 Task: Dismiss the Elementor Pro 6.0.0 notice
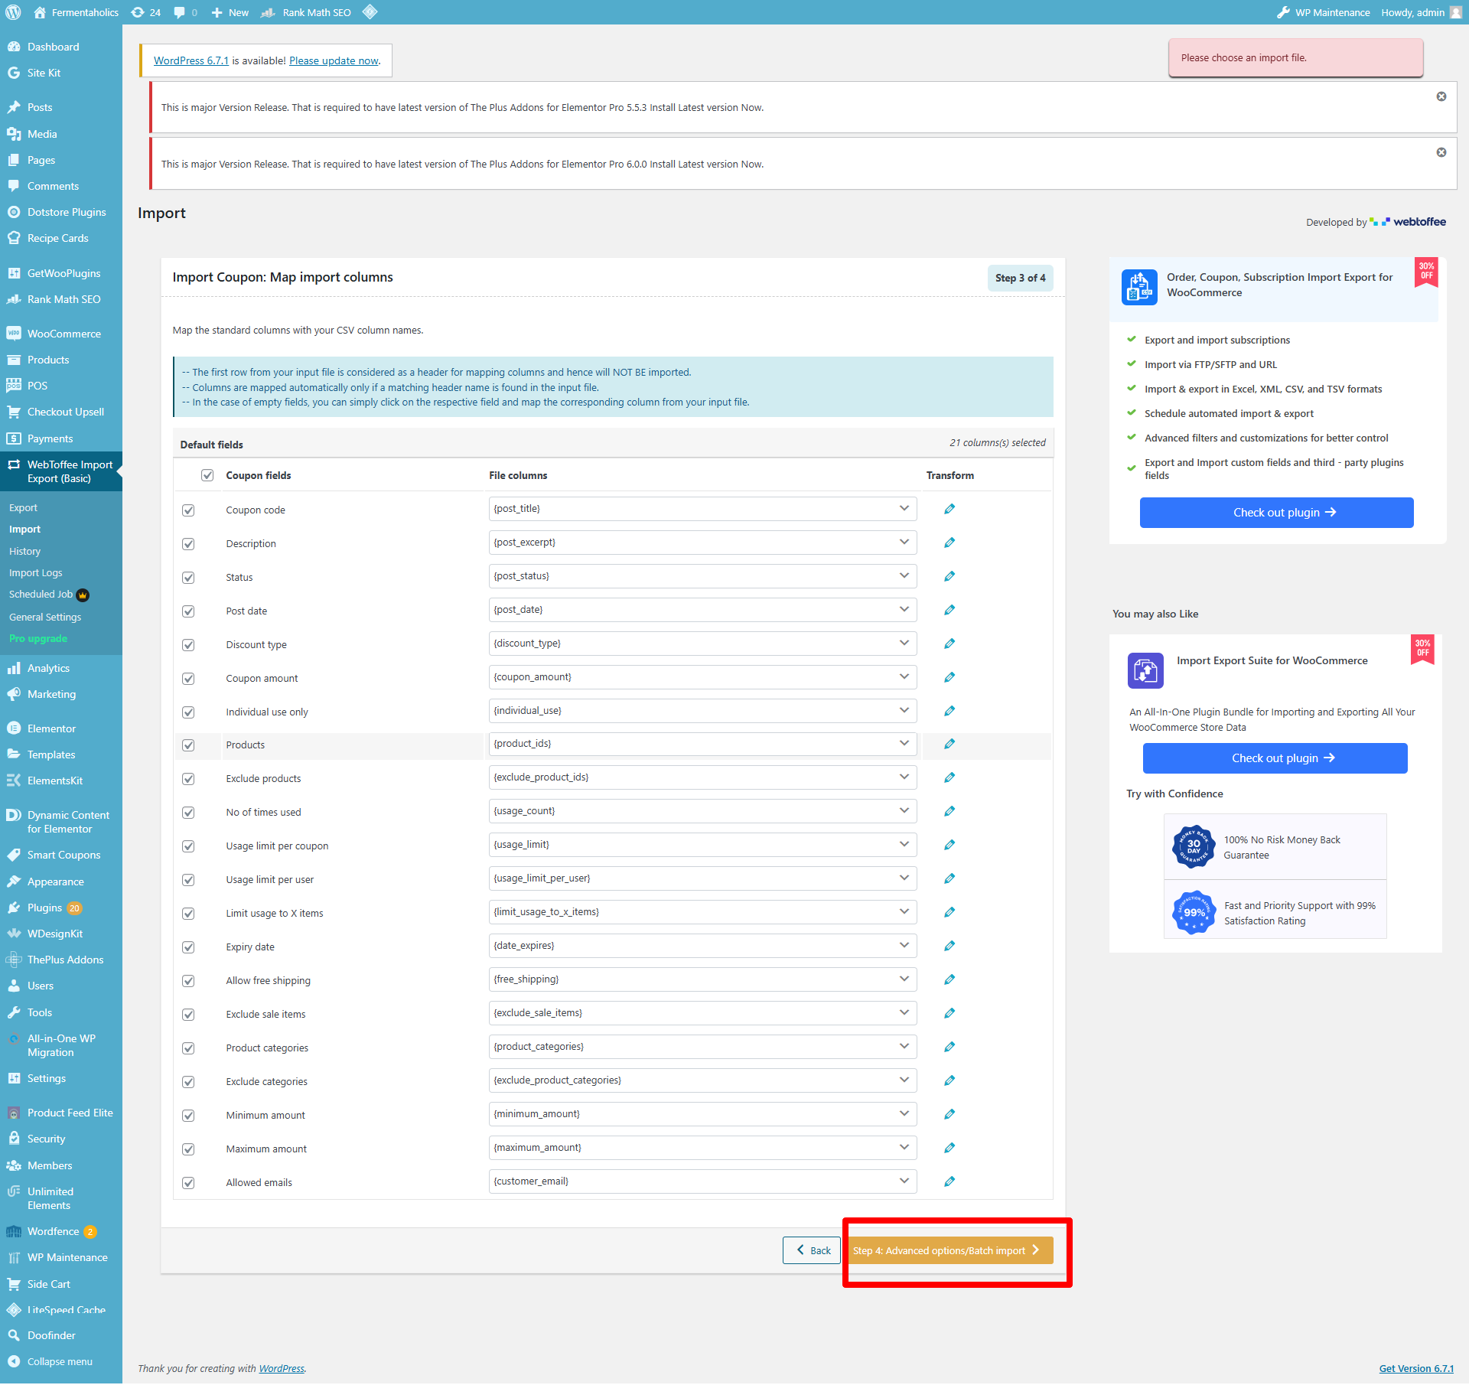pyautogui.click(x=1441, y=152)
